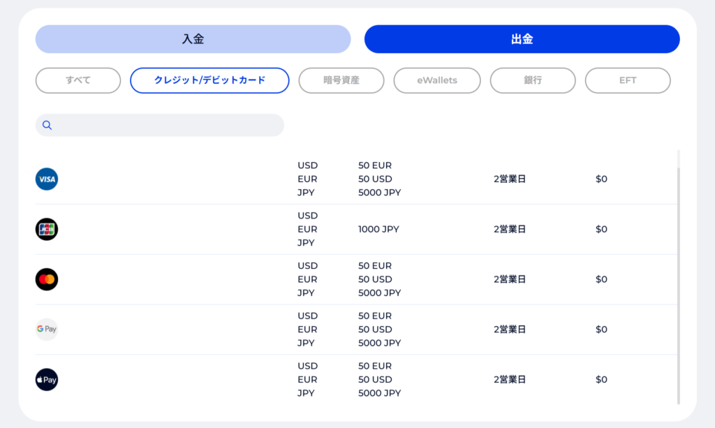Select the JCB card logo
This screenshot has height=428, width=715.
coord(47,229)
